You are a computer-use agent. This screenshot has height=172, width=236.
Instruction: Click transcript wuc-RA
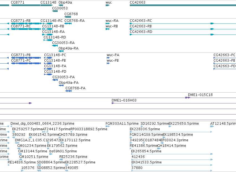click(112, 20)
